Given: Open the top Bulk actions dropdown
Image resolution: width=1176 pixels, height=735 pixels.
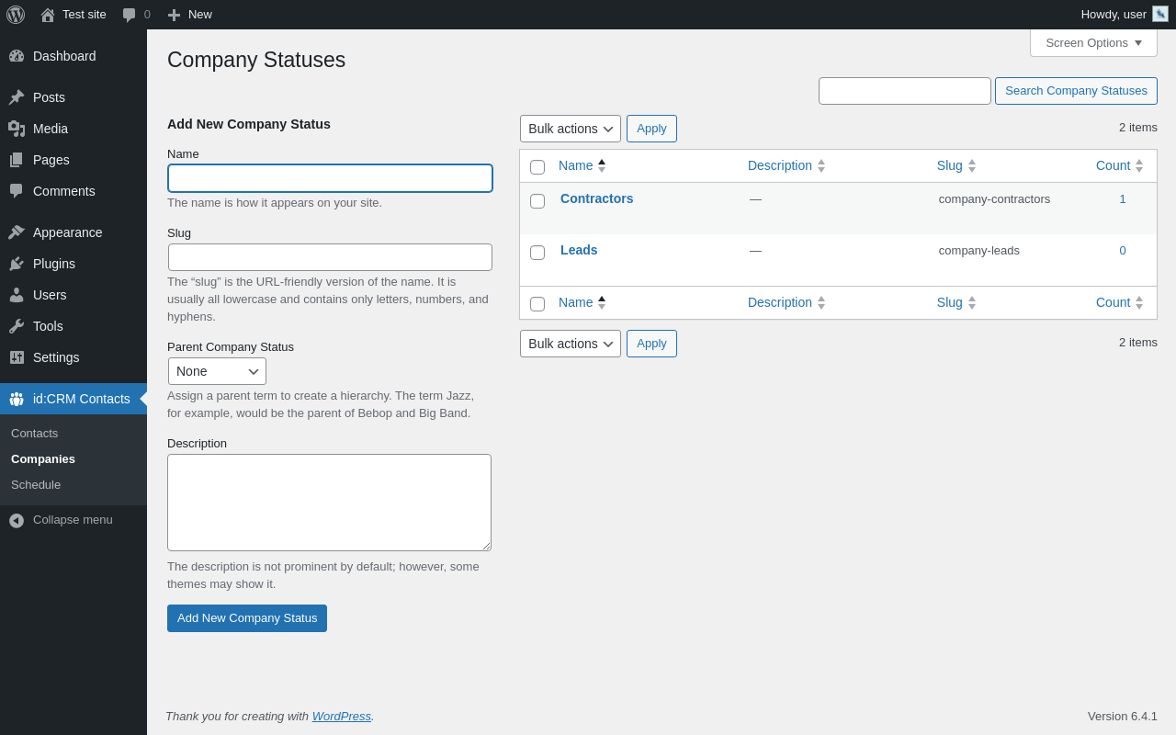Looking at the screenshot, I should [x=570, y=129].
